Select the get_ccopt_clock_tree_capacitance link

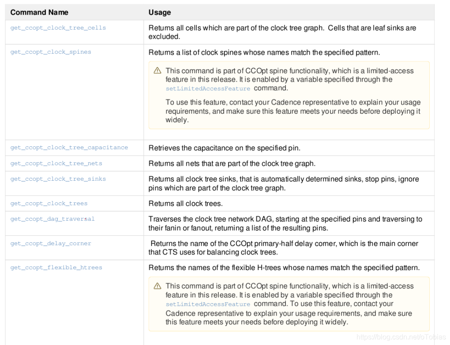(69, 148)
